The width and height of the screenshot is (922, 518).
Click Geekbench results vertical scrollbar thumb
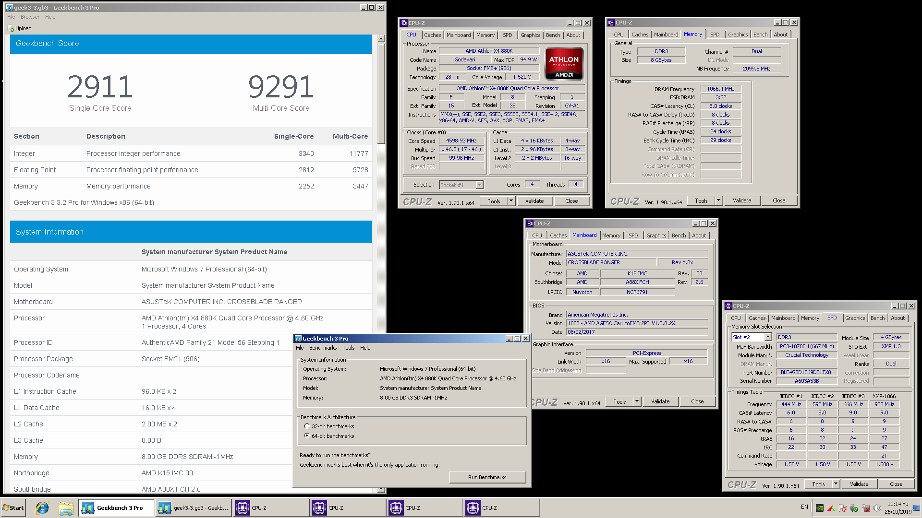click(x=381, y=94)
